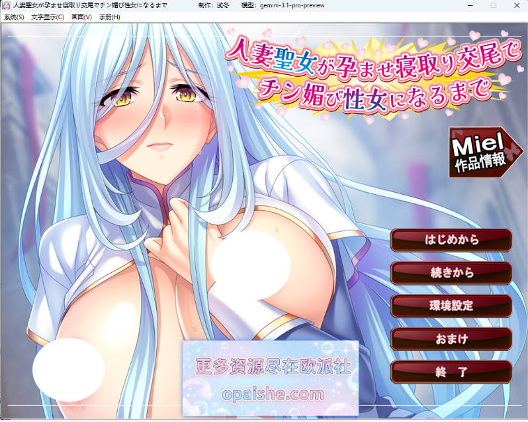Screen dimensions: 528x422
Task: Open the 手册(H) menu
Action: click(109, 17)
